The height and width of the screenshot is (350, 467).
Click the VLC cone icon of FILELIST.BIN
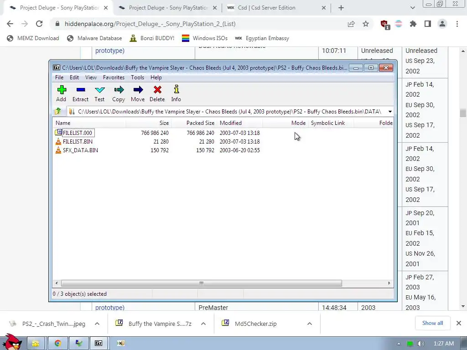coord(58,141)
